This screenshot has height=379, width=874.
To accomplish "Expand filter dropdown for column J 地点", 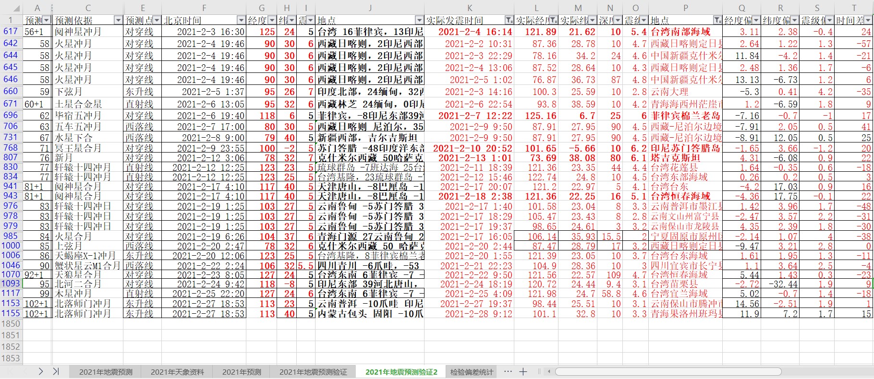I will (x=419, y=20).
